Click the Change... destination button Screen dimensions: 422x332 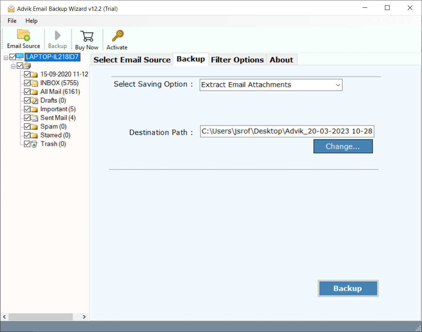tap(343, 146)
